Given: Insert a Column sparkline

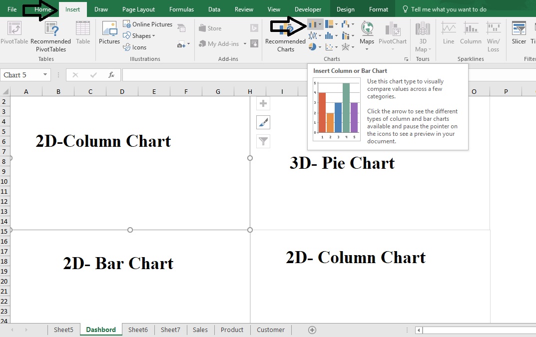Looking at the screenshot, I should point(471,33).
